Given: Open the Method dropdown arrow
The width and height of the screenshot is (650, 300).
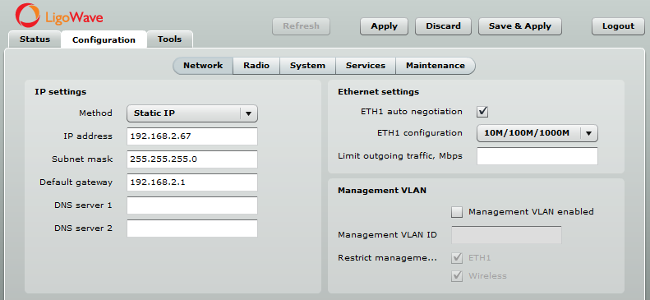Looking at the screenshot, I should pos(248,113).
